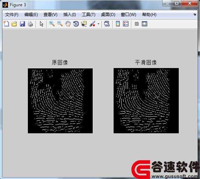Click the Hide Plot Tools icon
The width and height of the screenshot is (200, 179).
click(137, 24)
